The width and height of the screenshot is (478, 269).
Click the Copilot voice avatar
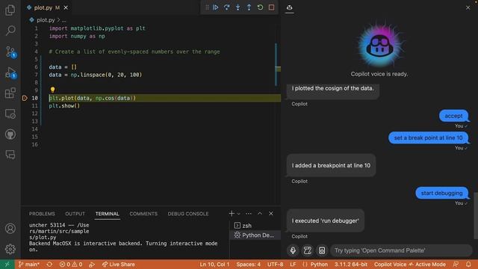pyautogui.click(x=379, y=46)
